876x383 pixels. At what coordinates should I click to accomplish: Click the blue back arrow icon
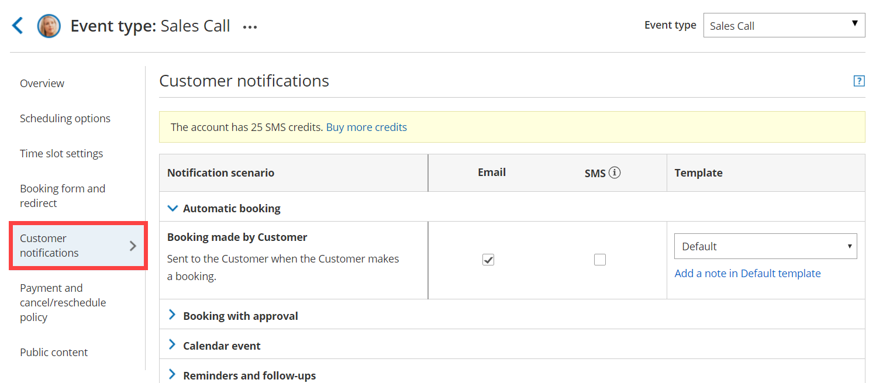pyautogui.click(x=18, y=26)
